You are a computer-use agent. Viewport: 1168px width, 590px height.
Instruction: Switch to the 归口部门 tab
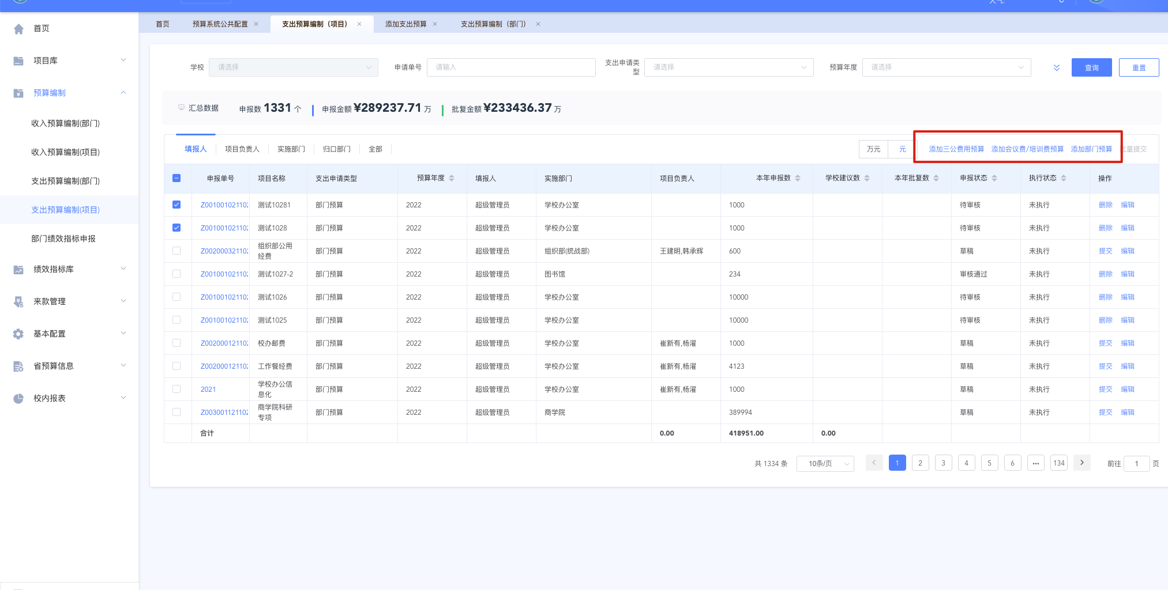[337, 149]
